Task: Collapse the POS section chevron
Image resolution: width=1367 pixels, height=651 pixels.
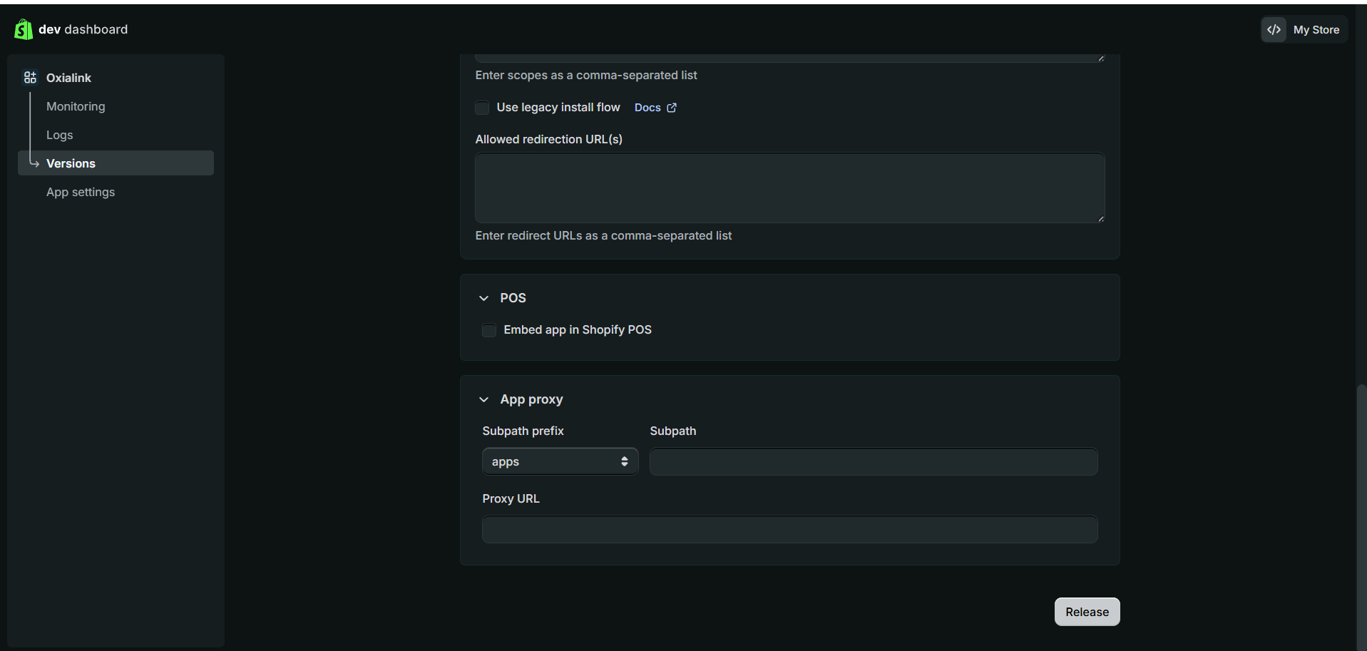Action: pos(484,298)
